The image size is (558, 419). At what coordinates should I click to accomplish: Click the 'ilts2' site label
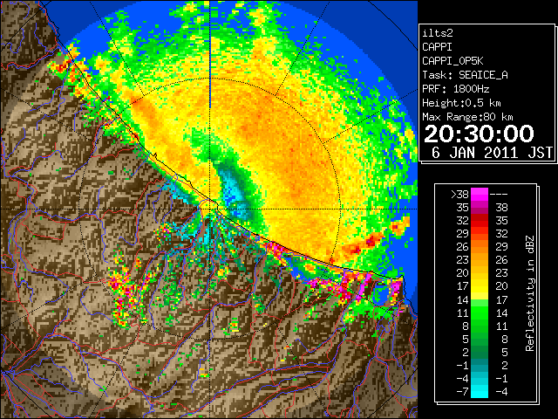(438, 33)
